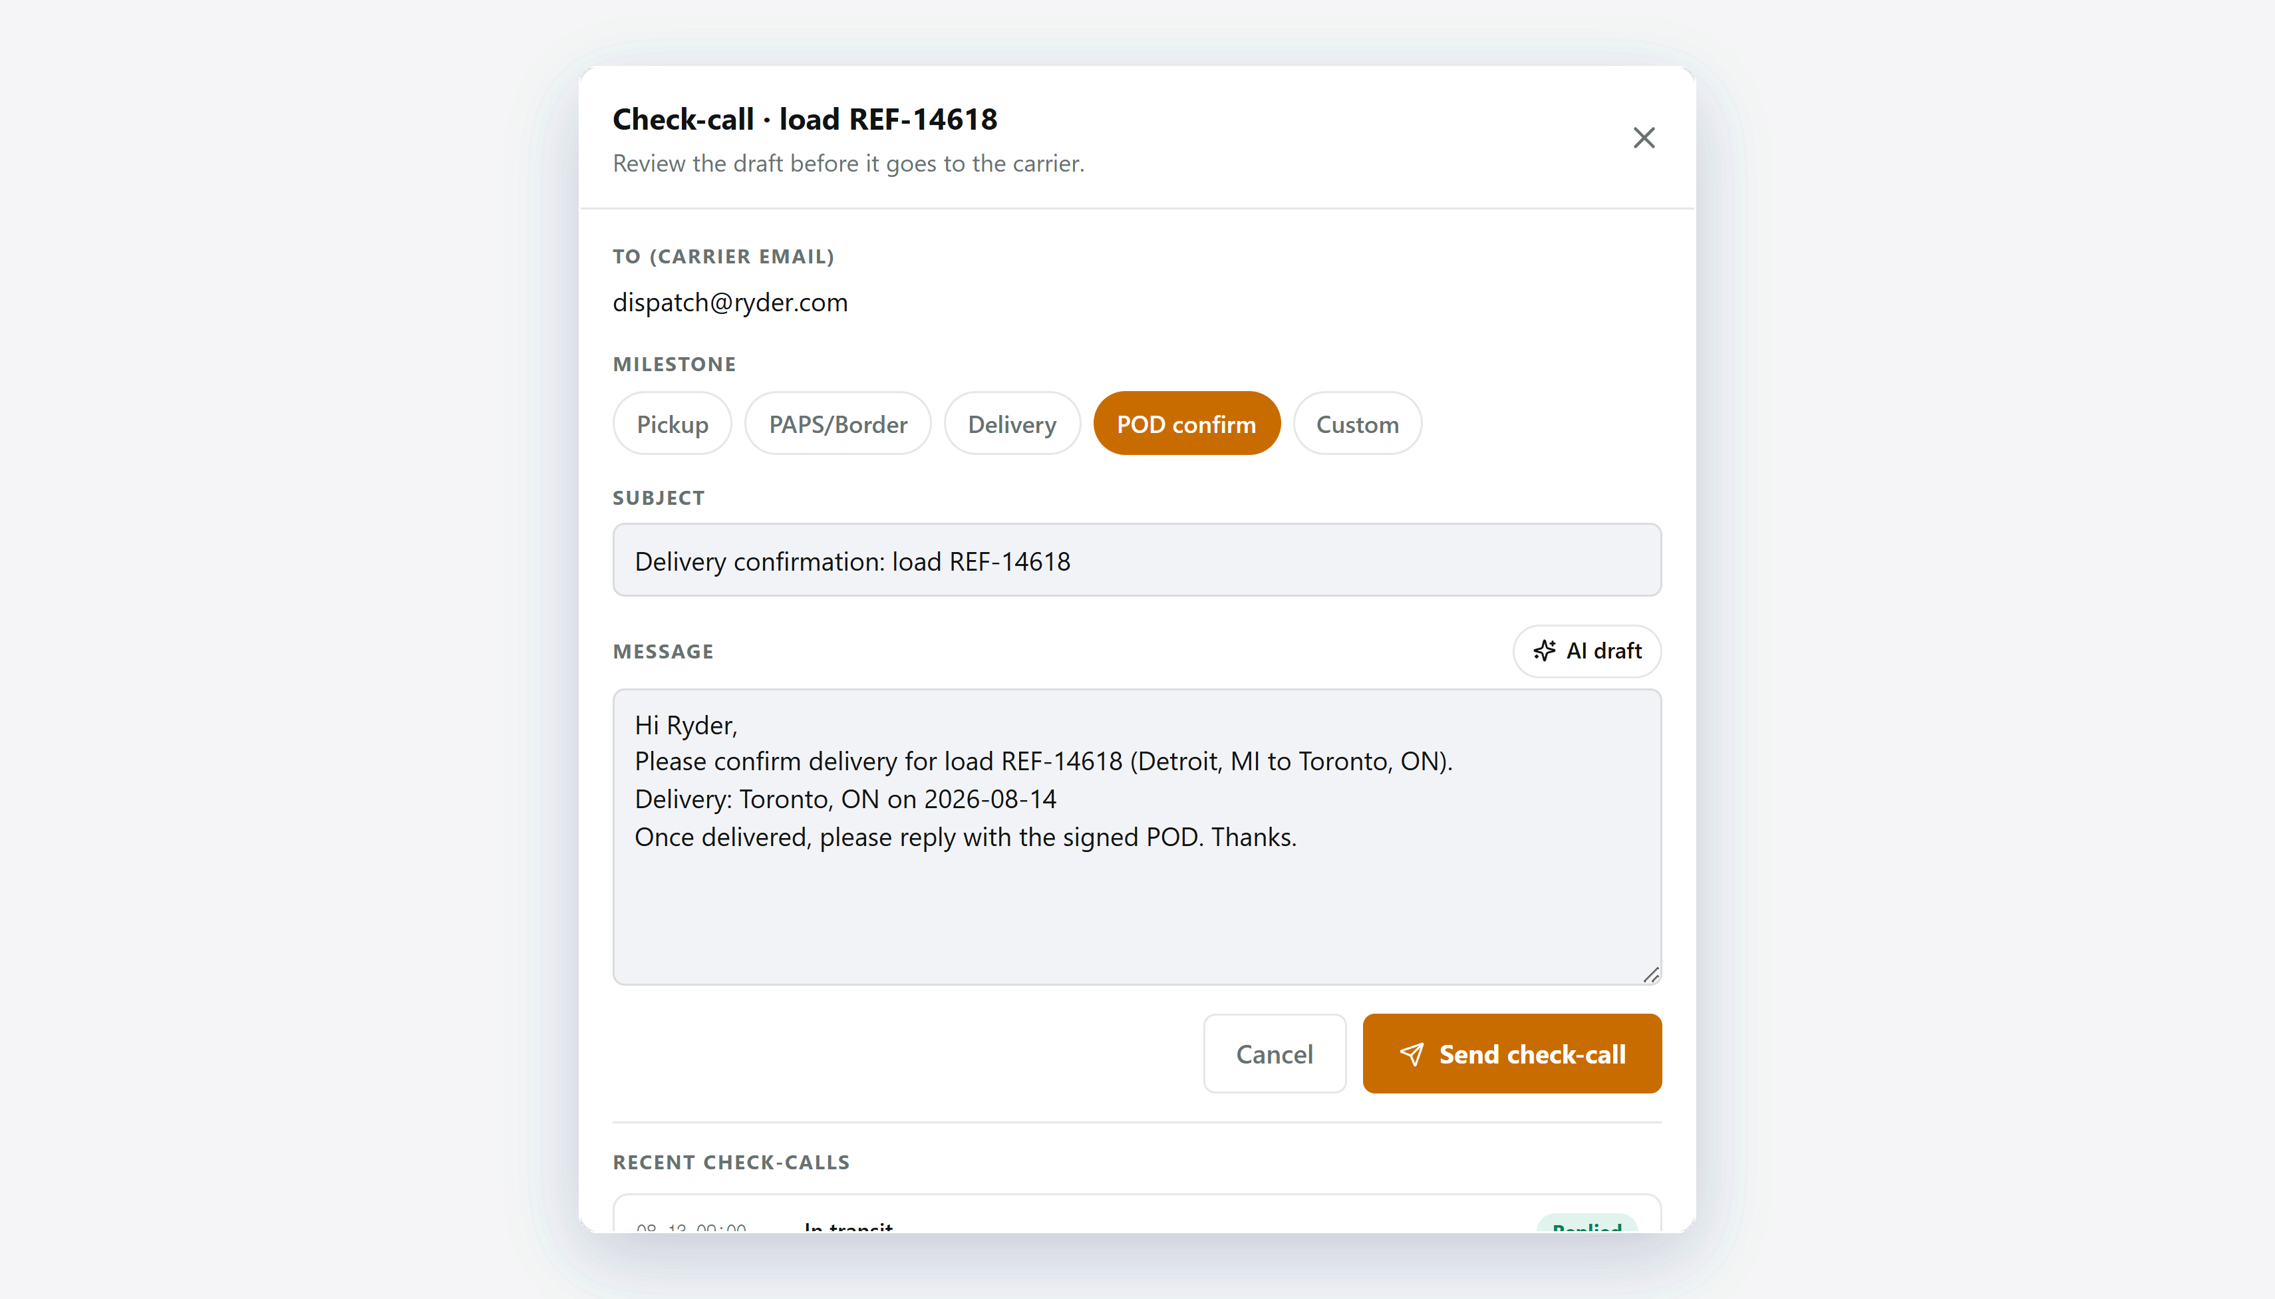Focus the Subject input field
This screenshot has width=2275, height=1299.
[x=1137, y=560]
